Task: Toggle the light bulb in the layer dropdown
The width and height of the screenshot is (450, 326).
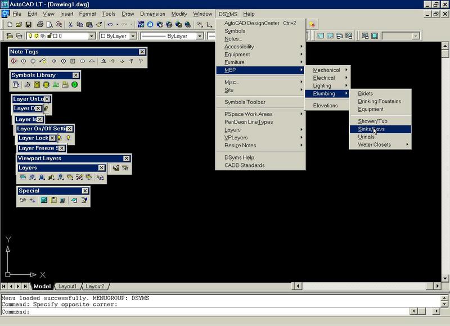Action: (x=30, y=36)
